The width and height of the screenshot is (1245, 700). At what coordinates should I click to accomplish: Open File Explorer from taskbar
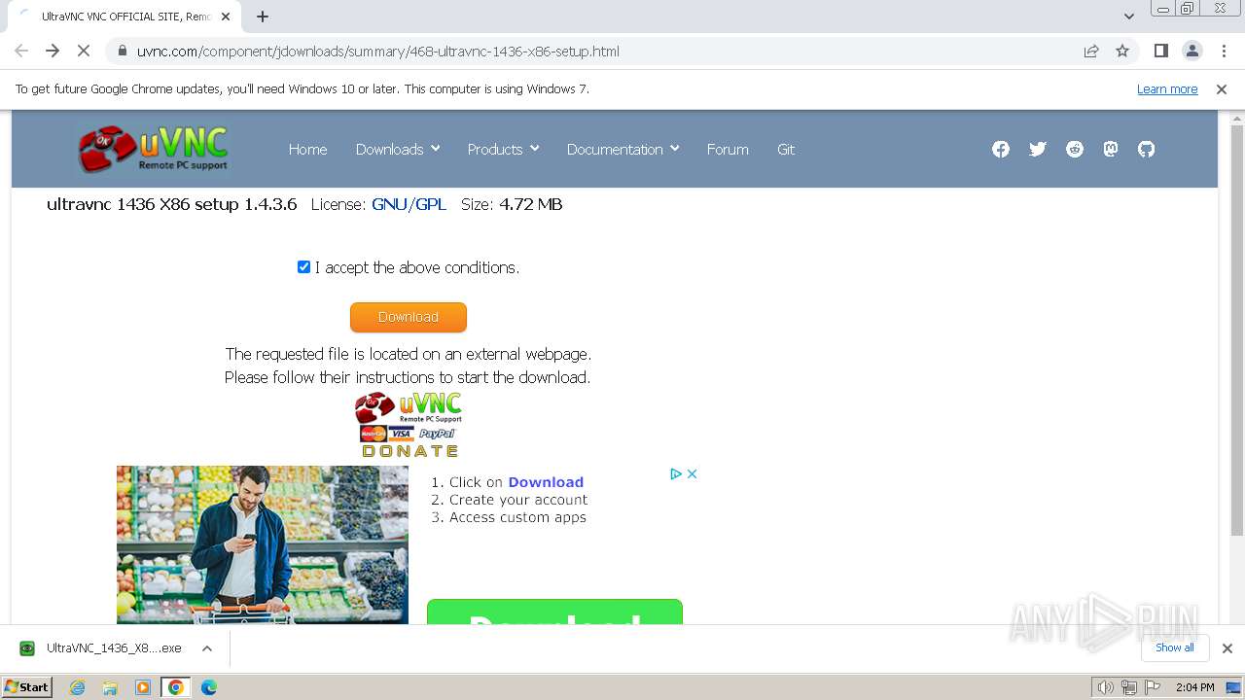(x=110, y=687)
